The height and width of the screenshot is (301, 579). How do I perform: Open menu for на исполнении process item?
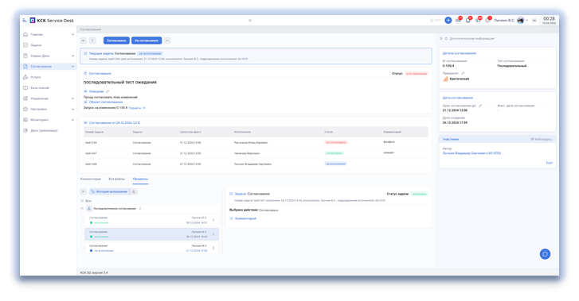[213, 248]
